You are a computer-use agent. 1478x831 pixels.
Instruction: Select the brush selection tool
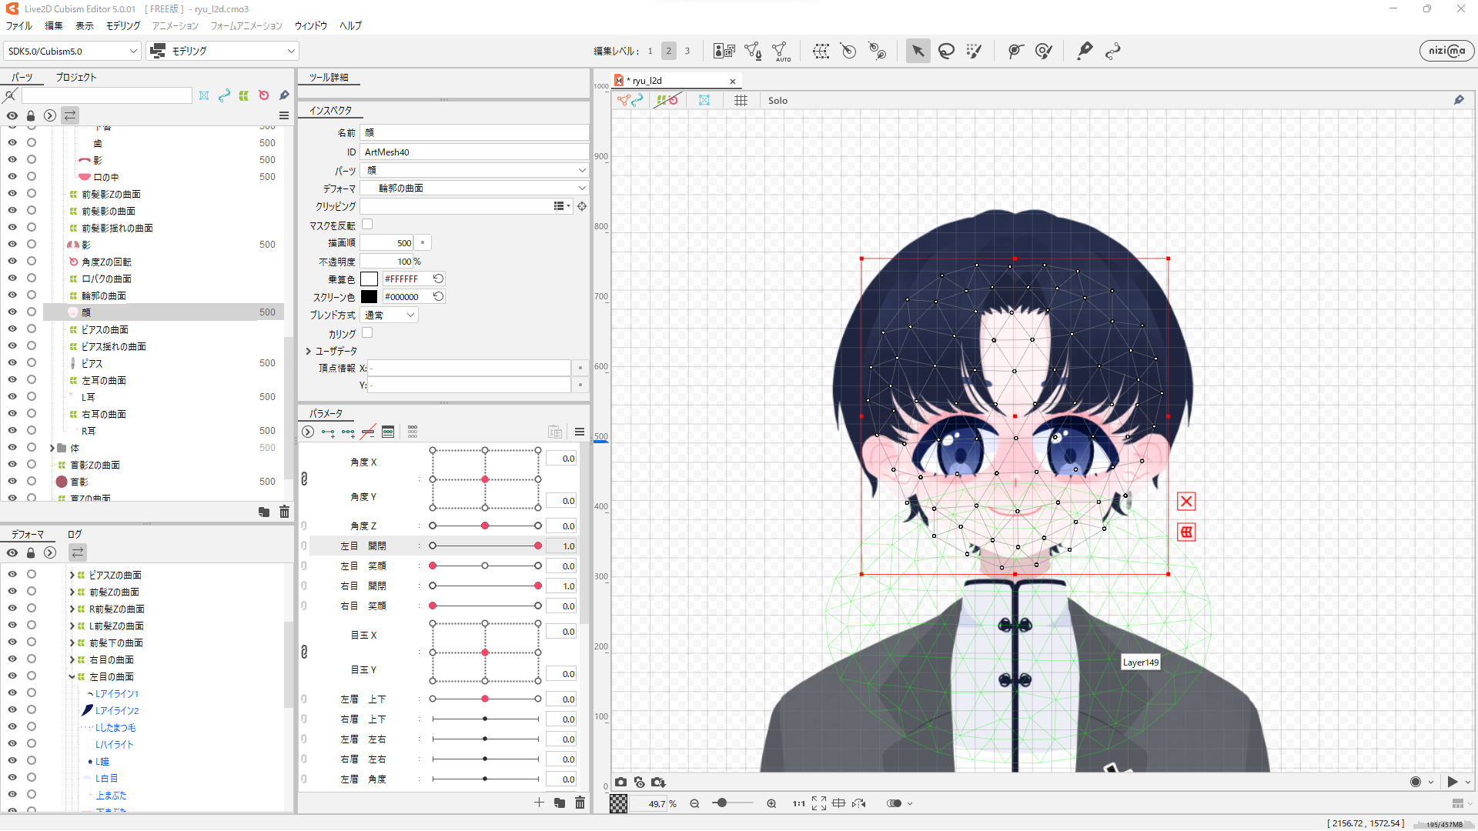pyautogui.click(x=974, y=51)
